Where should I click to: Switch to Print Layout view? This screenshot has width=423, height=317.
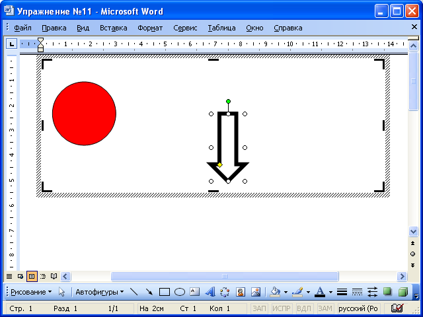tap(32, 276)
